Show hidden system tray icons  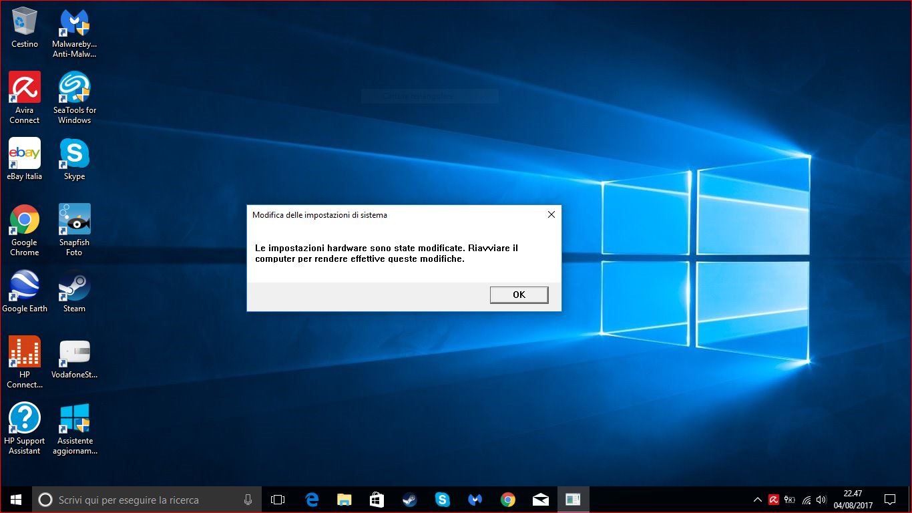tap(758, 500)
